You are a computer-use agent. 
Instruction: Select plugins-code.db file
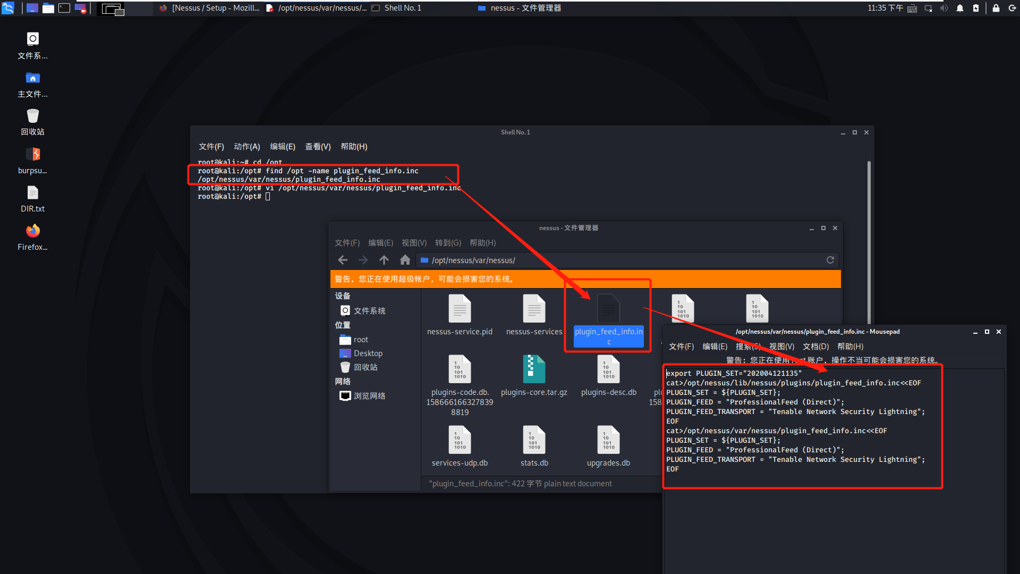click(460, 386)
